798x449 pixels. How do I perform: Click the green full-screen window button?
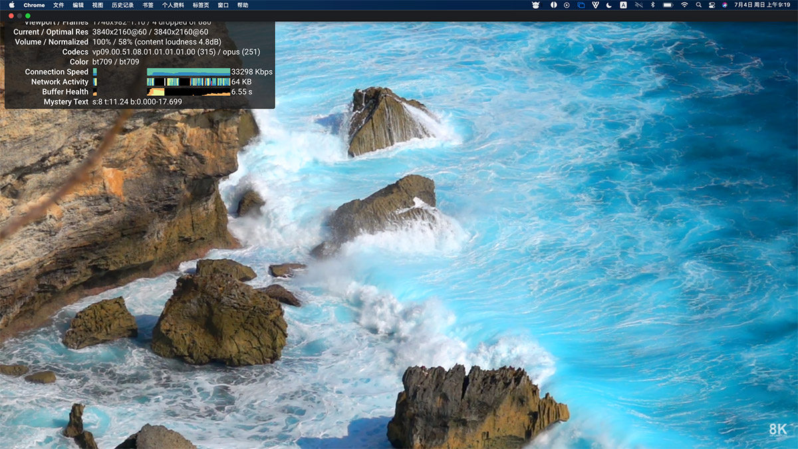pyautogui.click(x=28, y=15)
